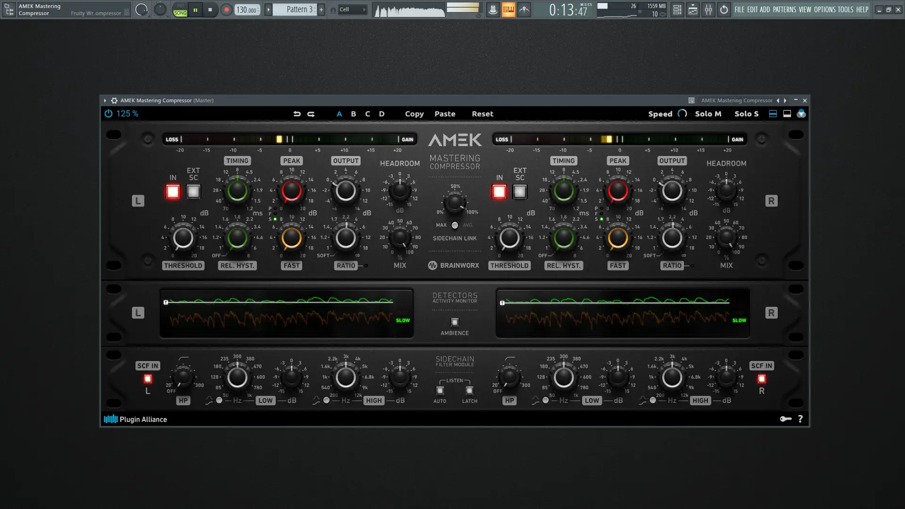Open the question mark help icon
Screen dimensions: 905x509
(x=800, y=419)
